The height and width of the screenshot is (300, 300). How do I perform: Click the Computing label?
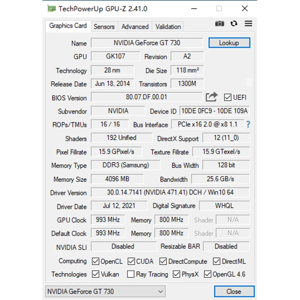(x=73, y=261)
